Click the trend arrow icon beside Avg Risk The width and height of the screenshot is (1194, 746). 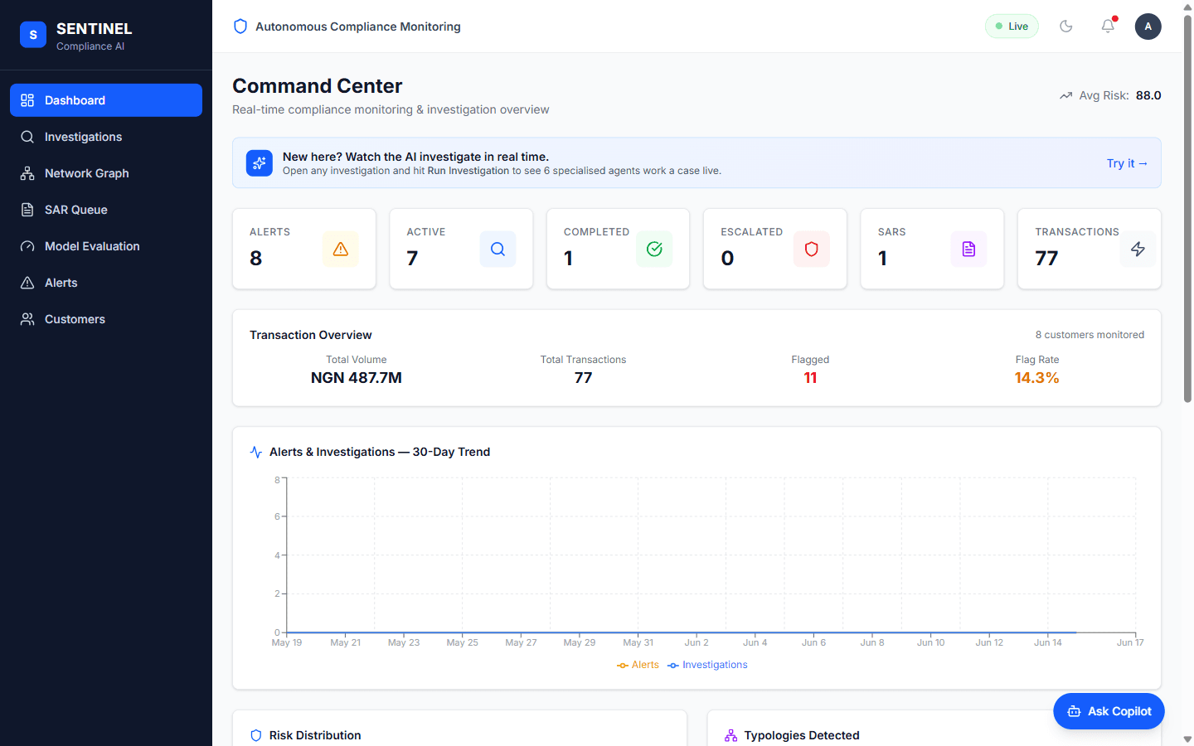point(1066,96)
